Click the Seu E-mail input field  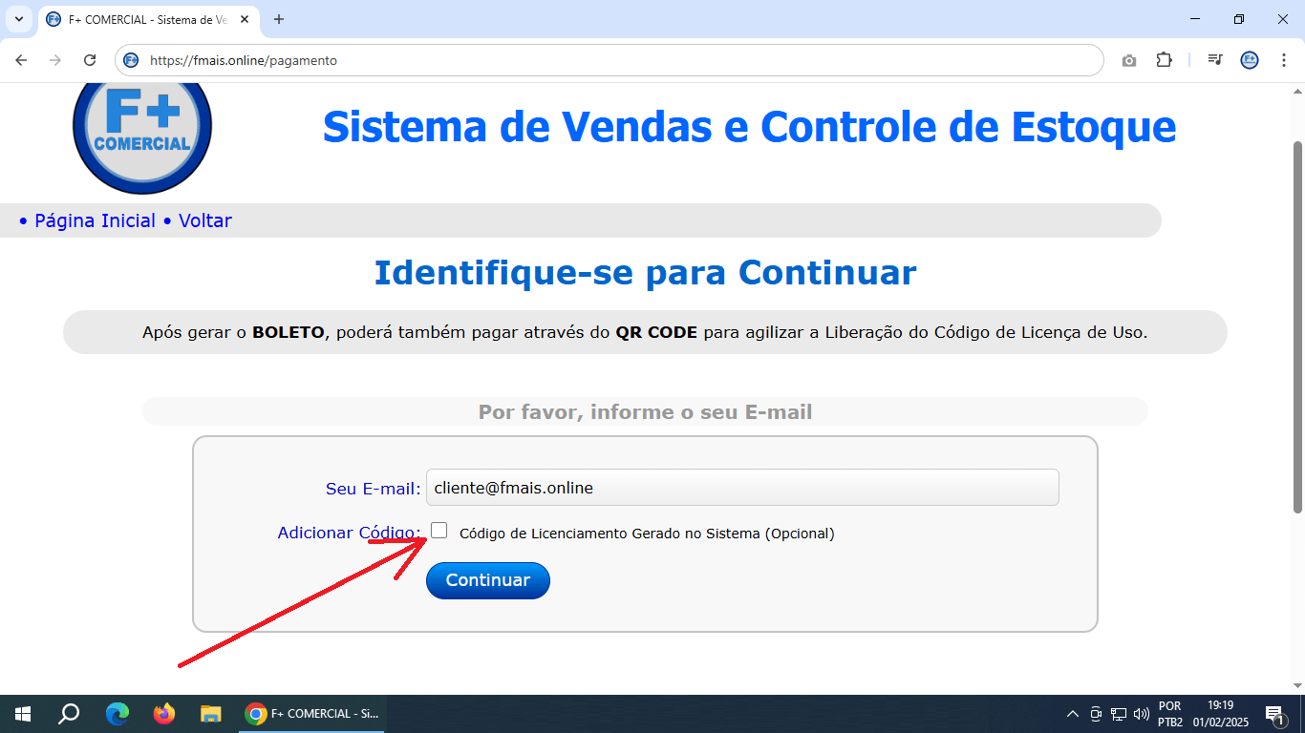(x=742, y=488)
